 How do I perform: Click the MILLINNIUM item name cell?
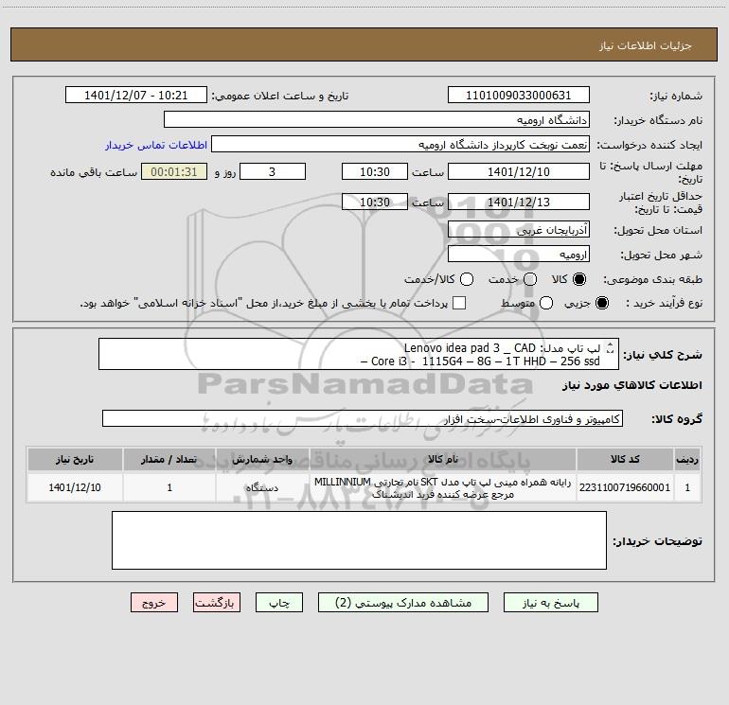(x=443, y=487)
